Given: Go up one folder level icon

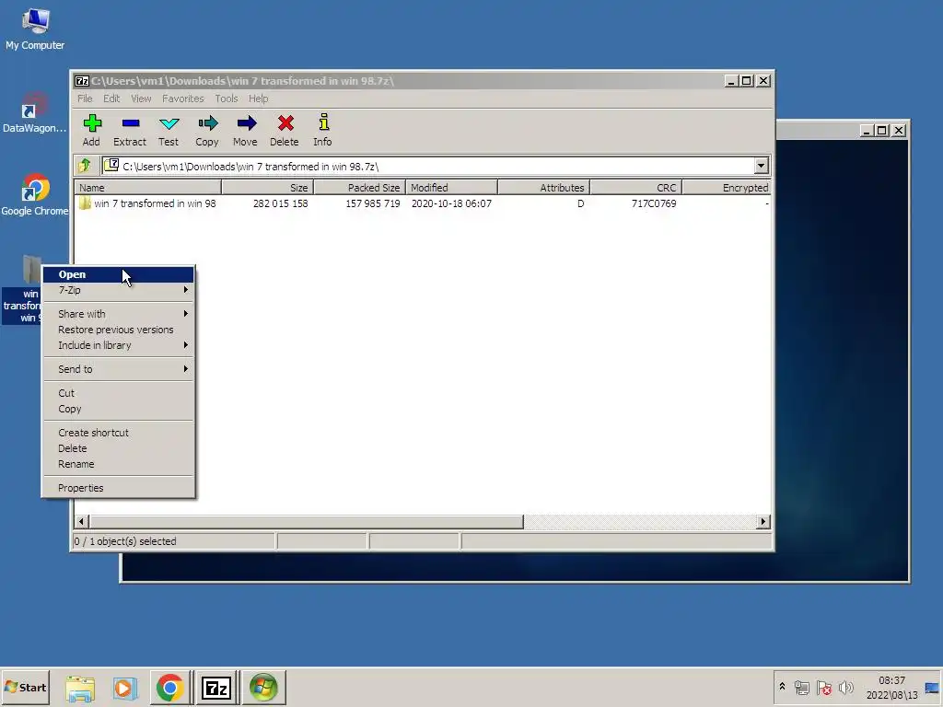Looking at the screenshot, I should [x=85, y=166].
